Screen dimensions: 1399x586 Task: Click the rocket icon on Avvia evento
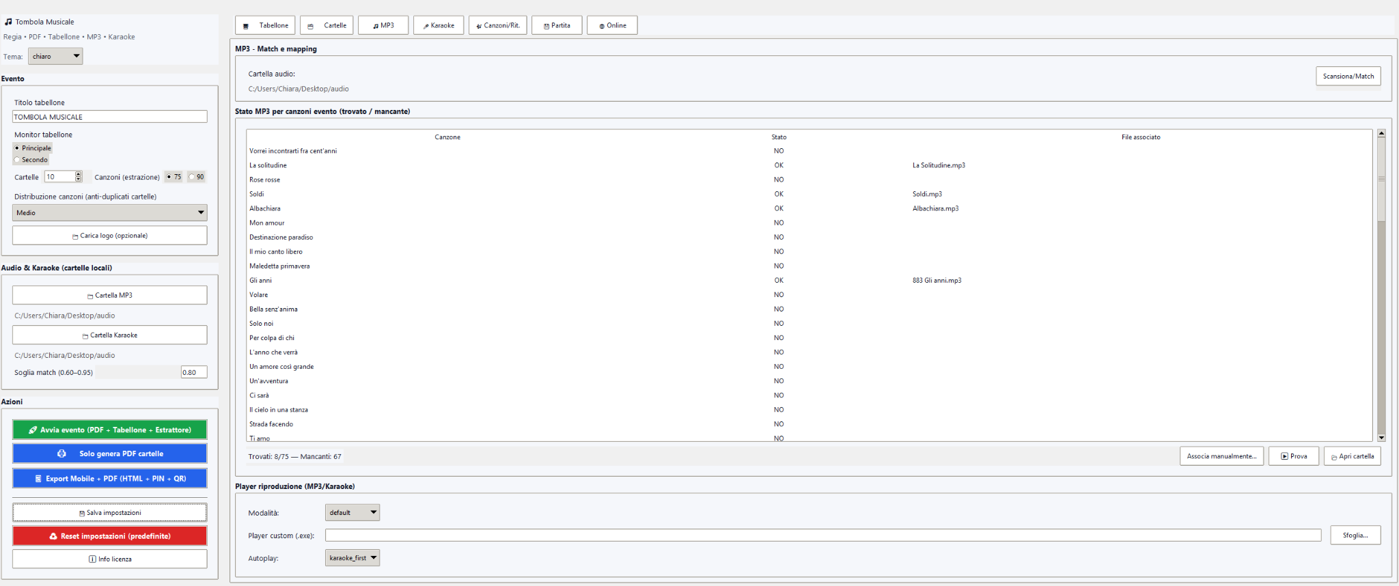click(x=33, y=430)
